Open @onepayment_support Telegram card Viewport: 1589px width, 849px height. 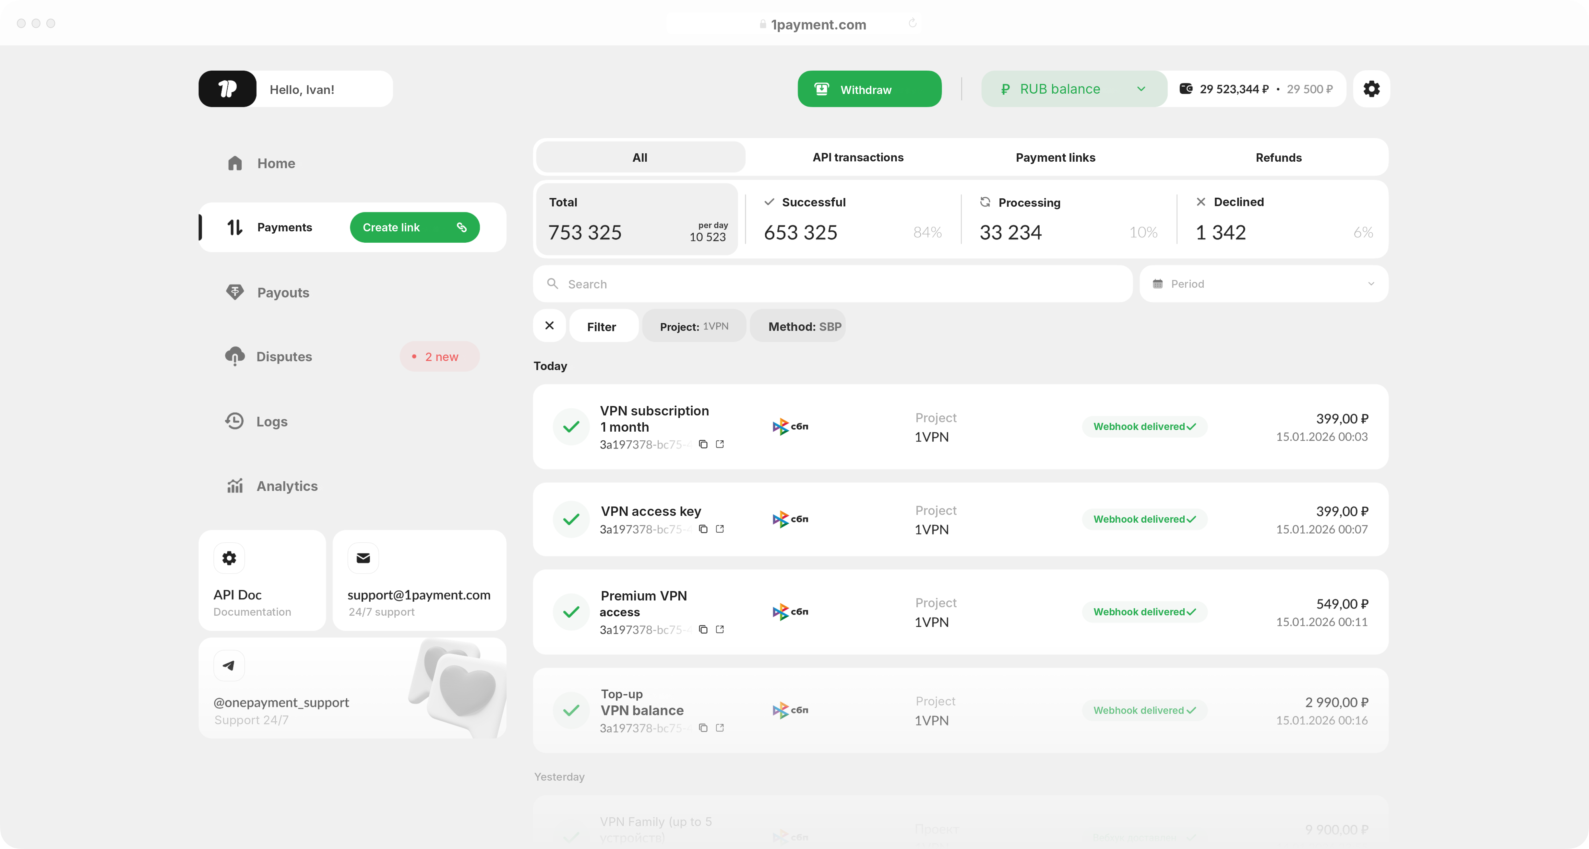tap(353, 688)
